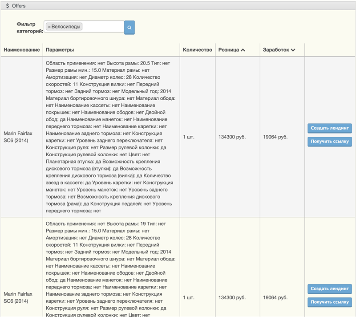356x317 pixels.
Task: Click the magnifier search button
Action: pyautogui.click(x=129, y=27)
